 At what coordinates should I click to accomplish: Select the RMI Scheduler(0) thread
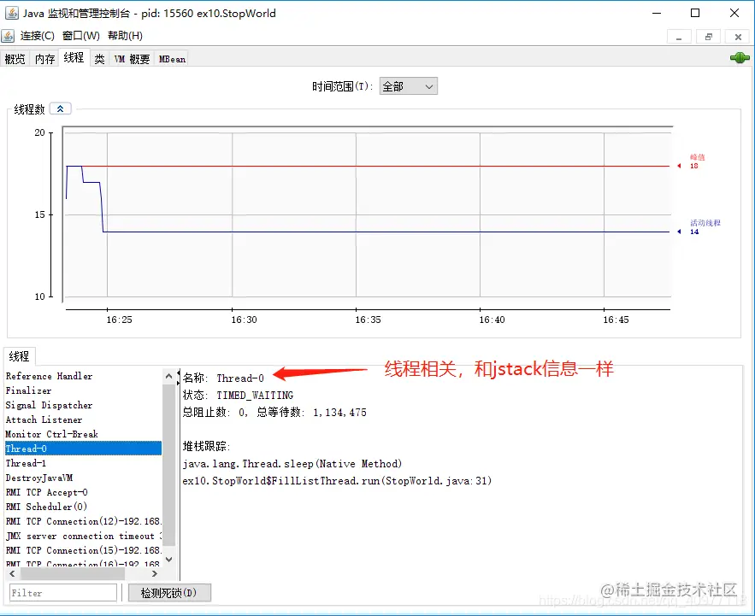click(83, 507)
